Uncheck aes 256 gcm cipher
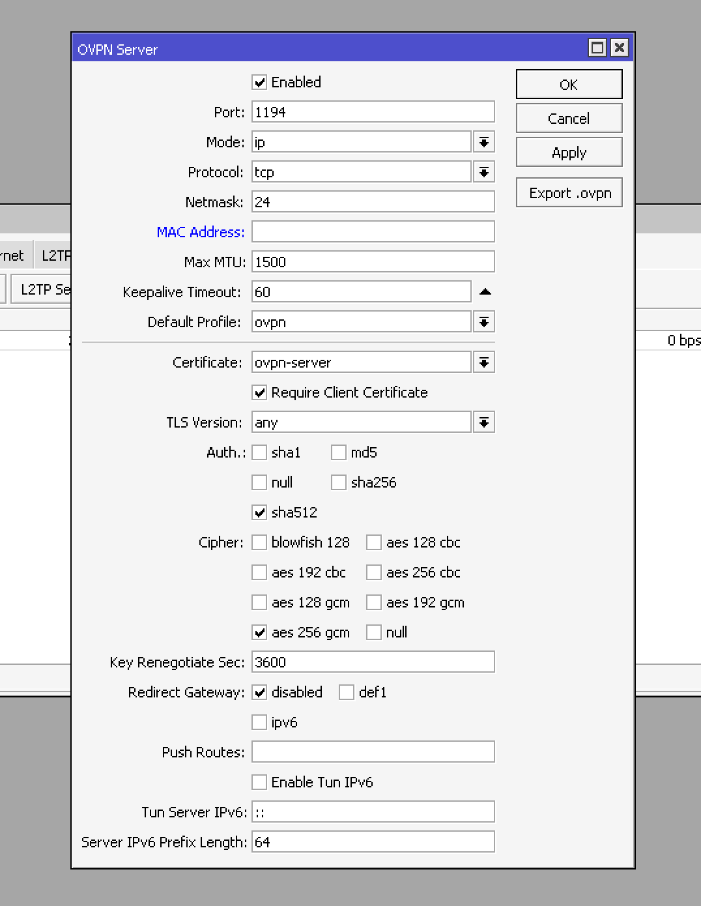 pos(259,632)
